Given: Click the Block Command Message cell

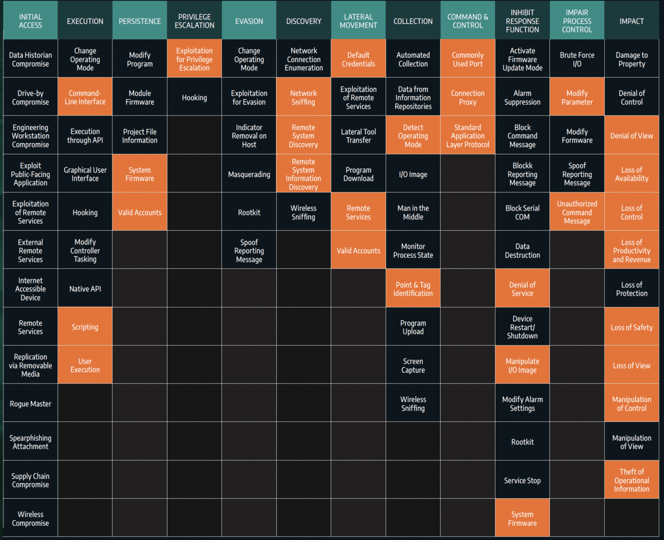Looking at the screenshot, I should pyautogui.click(x=522, y=135).
